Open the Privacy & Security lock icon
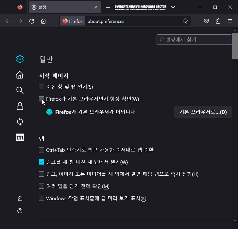Screen dimensions: 238x229 point(20,106)
